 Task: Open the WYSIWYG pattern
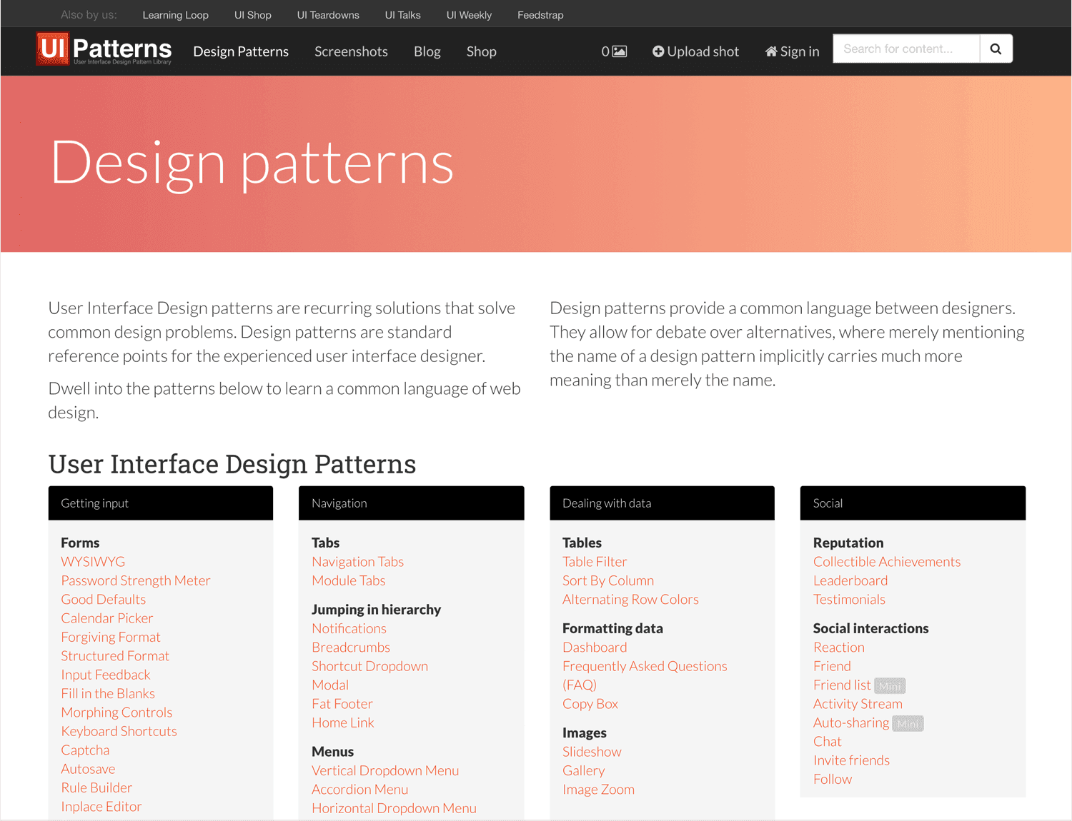pos(93,562)
